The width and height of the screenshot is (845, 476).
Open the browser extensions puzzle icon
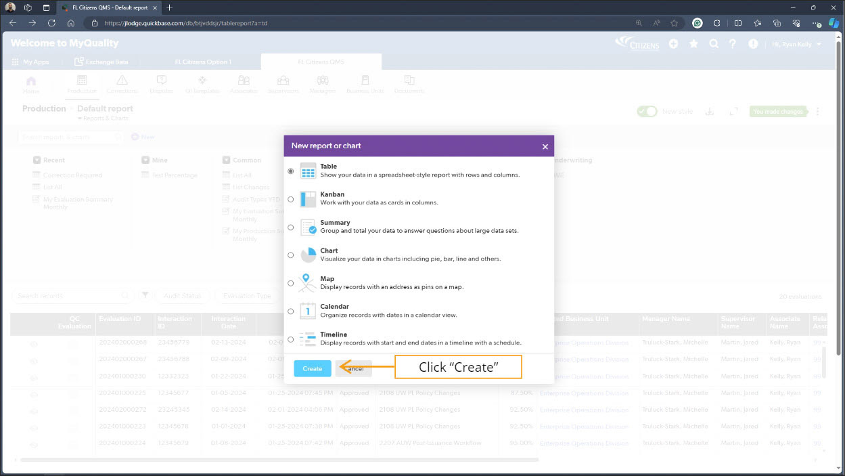(x=717, y=22)
